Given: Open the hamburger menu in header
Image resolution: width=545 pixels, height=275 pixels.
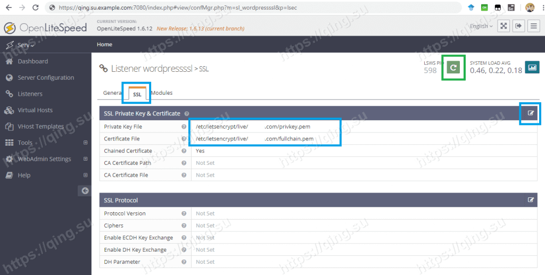Looking at the screenshot, I should [533, 26].
